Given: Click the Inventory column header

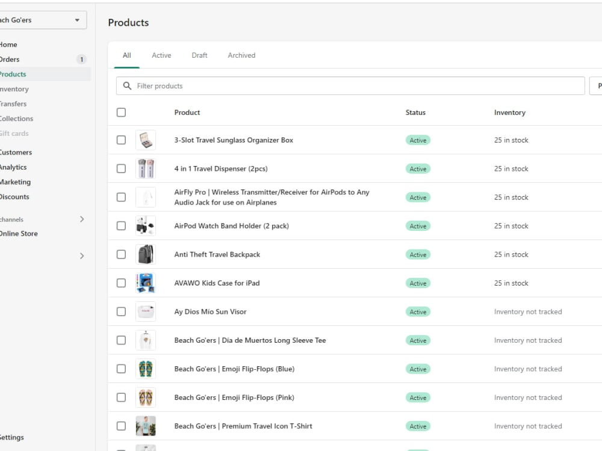Looking at the screenshot, I should coord(510,112).
